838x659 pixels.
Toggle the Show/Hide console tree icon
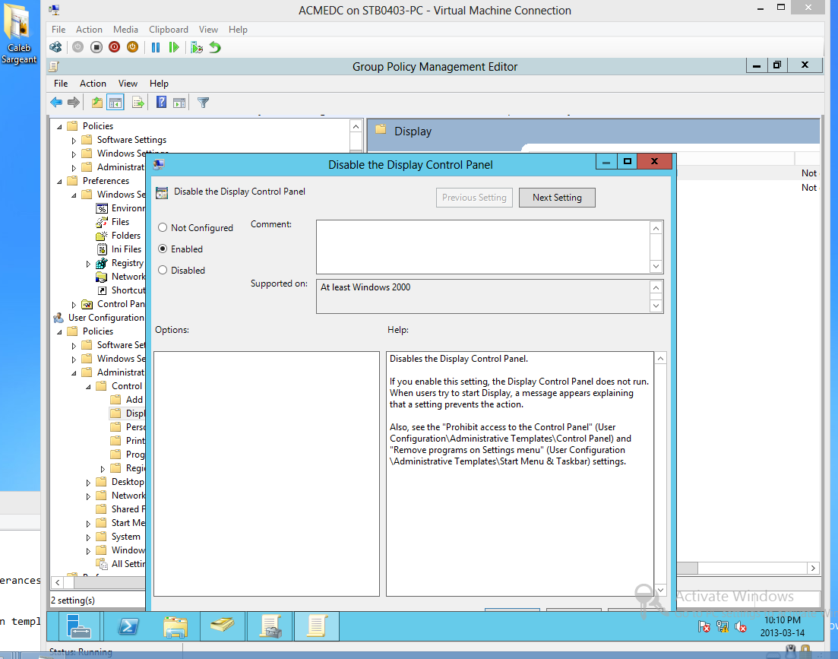[115, 102]
